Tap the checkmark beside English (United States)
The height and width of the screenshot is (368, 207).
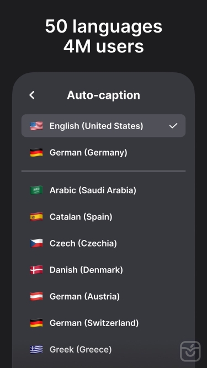pyautogui.click(x=173, y=126)
